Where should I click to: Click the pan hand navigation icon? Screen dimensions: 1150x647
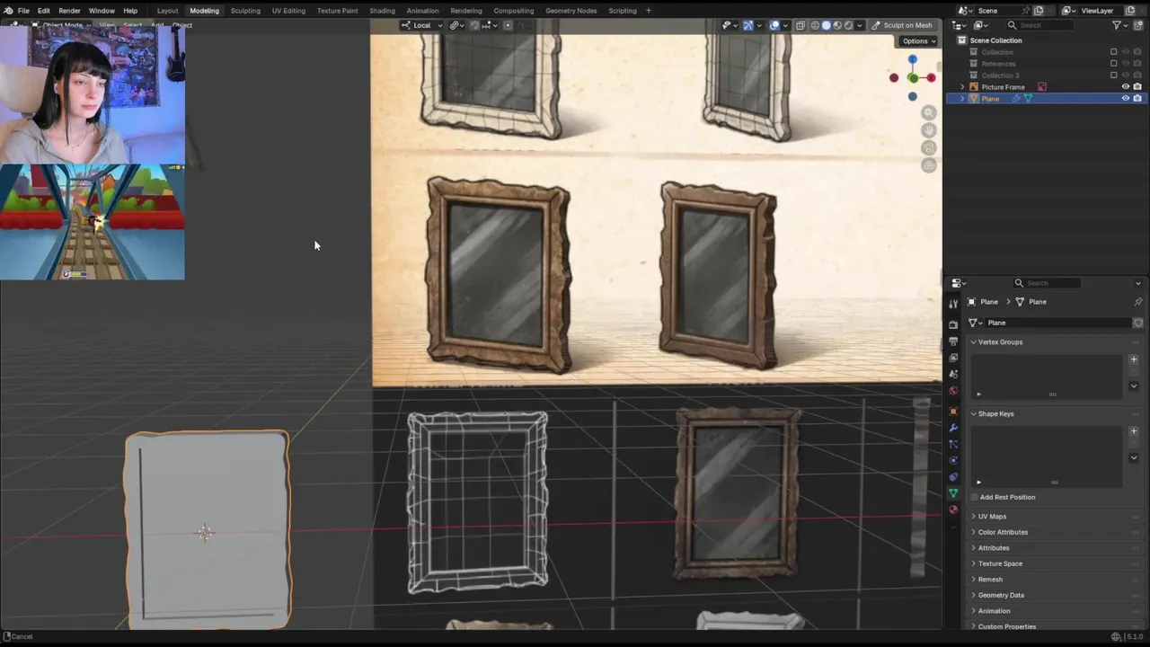[929, 130]
